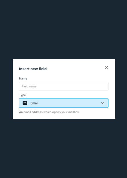The height and width of the screenshot is (178, 127).
Task: Click the Name label above the input
Action: (x=23, y=79)
